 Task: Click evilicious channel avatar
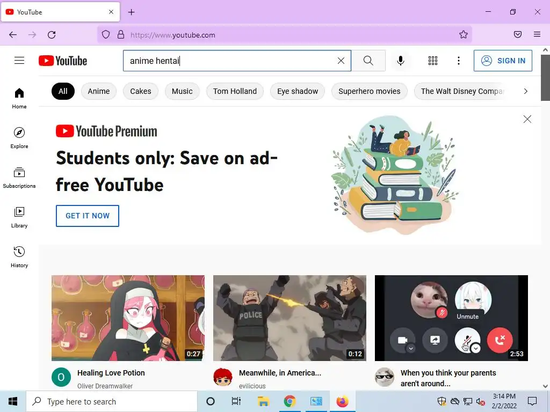223,377
